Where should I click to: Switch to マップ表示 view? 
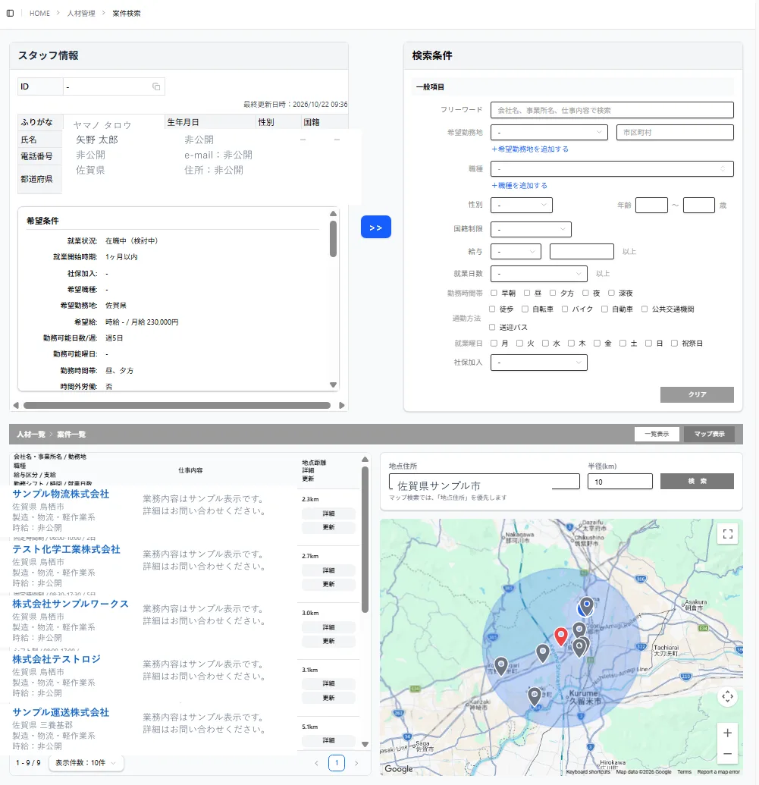pos(709,434)
